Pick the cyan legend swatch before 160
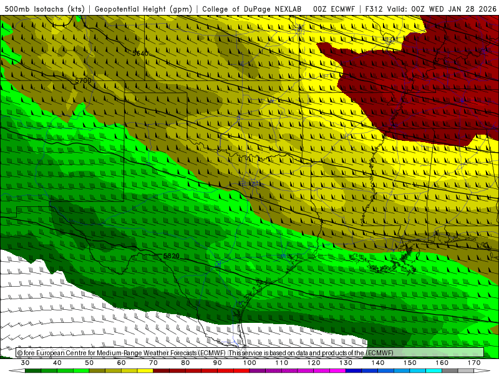 (434, 371)
